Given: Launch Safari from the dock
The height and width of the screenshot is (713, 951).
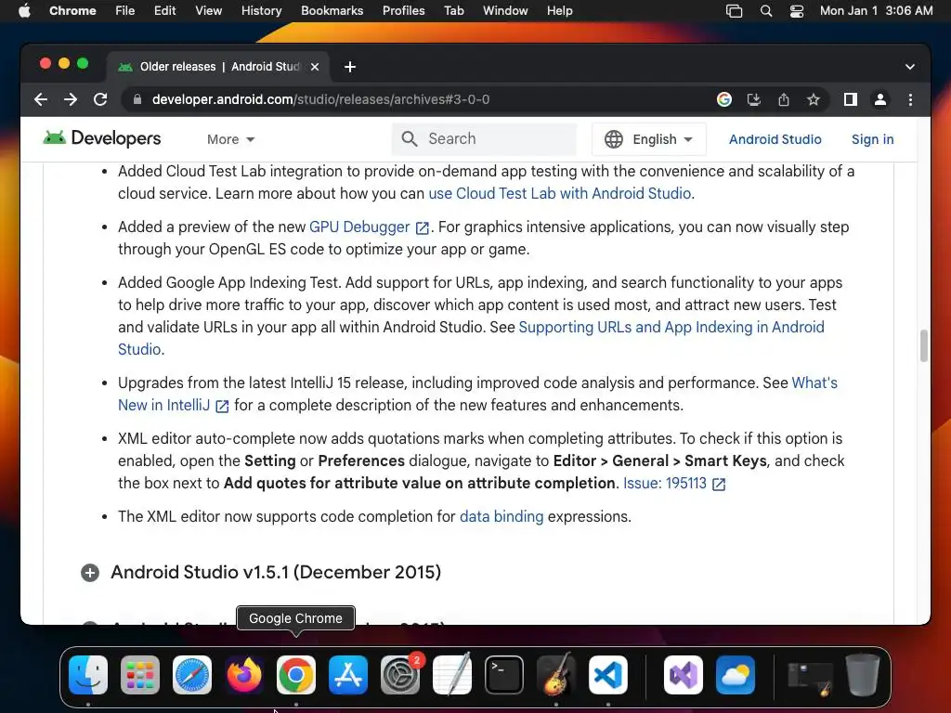Looking at the screenshot, I should (x=192, y=675).
